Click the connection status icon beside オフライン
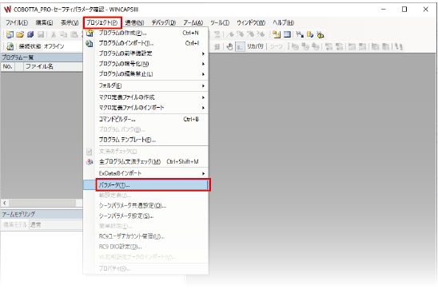The width and height of the screenshot is (438, 297). point(10,46)
